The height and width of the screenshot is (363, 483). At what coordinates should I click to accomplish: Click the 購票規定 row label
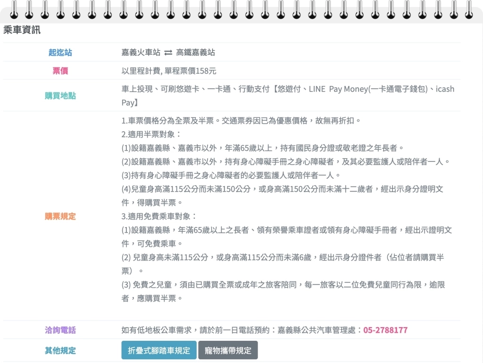[60, 216]
